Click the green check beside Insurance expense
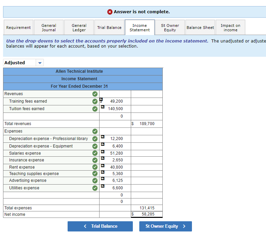 (x=95, y=160)
